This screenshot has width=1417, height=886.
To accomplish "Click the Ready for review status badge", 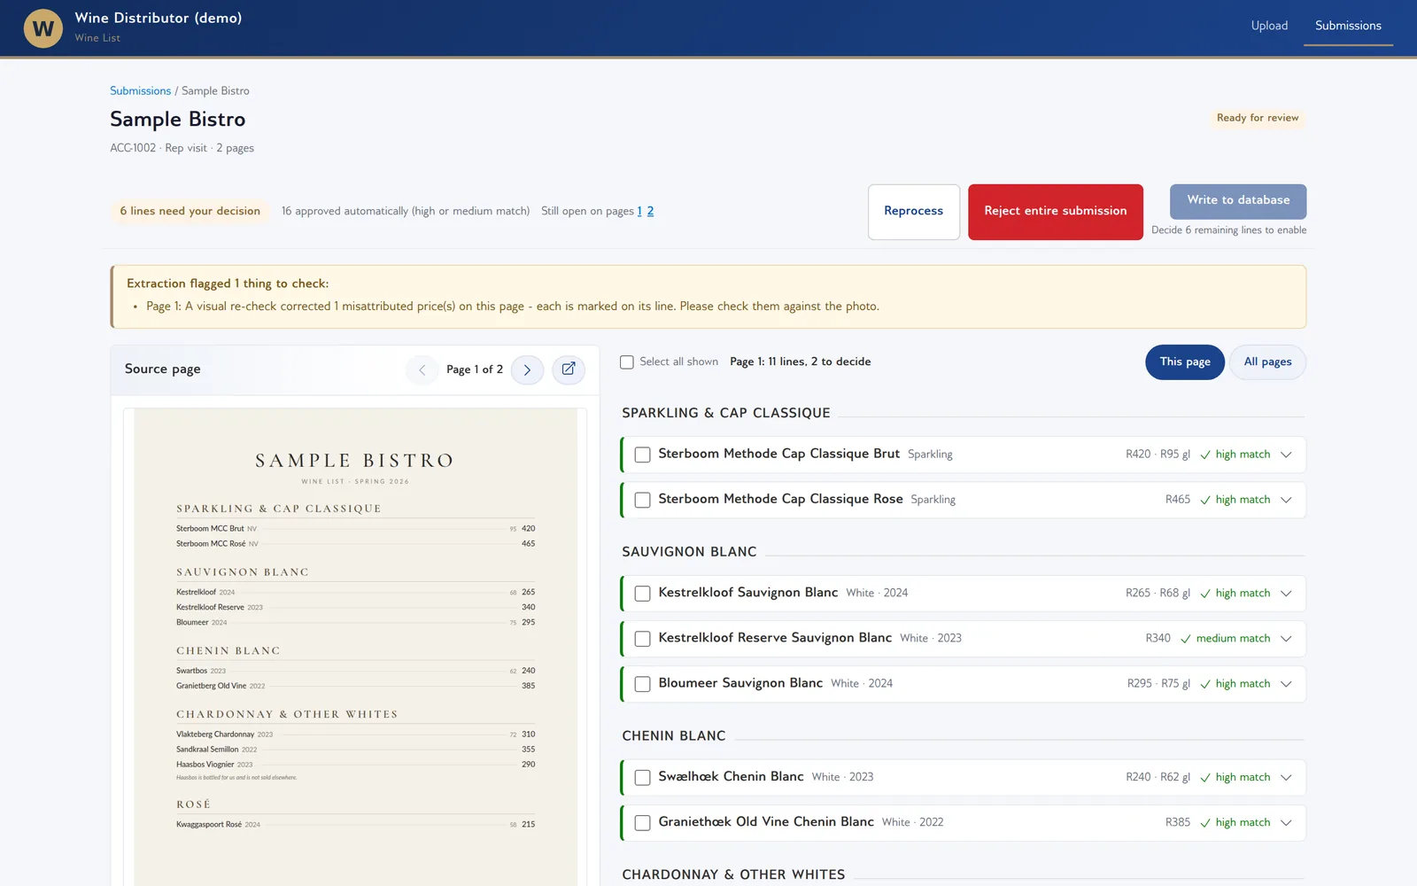I will [1258, 118].
